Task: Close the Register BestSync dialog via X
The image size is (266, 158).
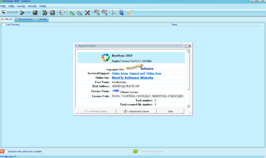Action: pos(190,46)
